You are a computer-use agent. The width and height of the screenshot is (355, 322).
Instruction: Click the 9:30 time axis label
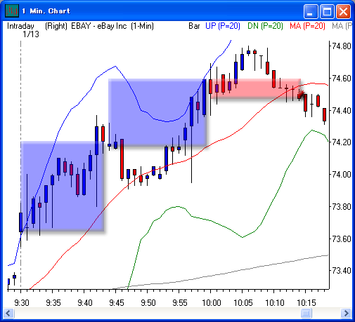click(22, 303)
